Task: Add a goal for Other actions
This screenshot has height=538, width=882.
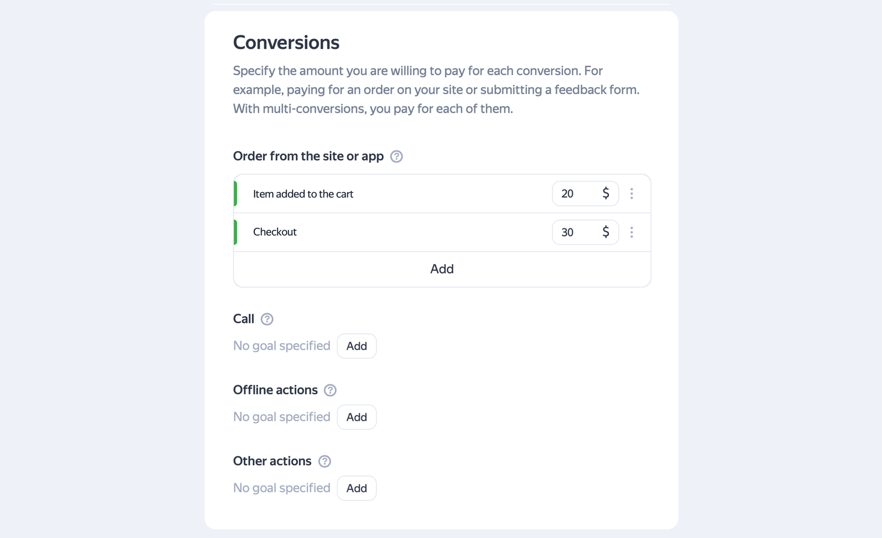Action: tap(357, 488)
